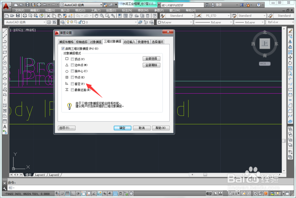Click the Save icon in standard toolbar

point(18,16)
